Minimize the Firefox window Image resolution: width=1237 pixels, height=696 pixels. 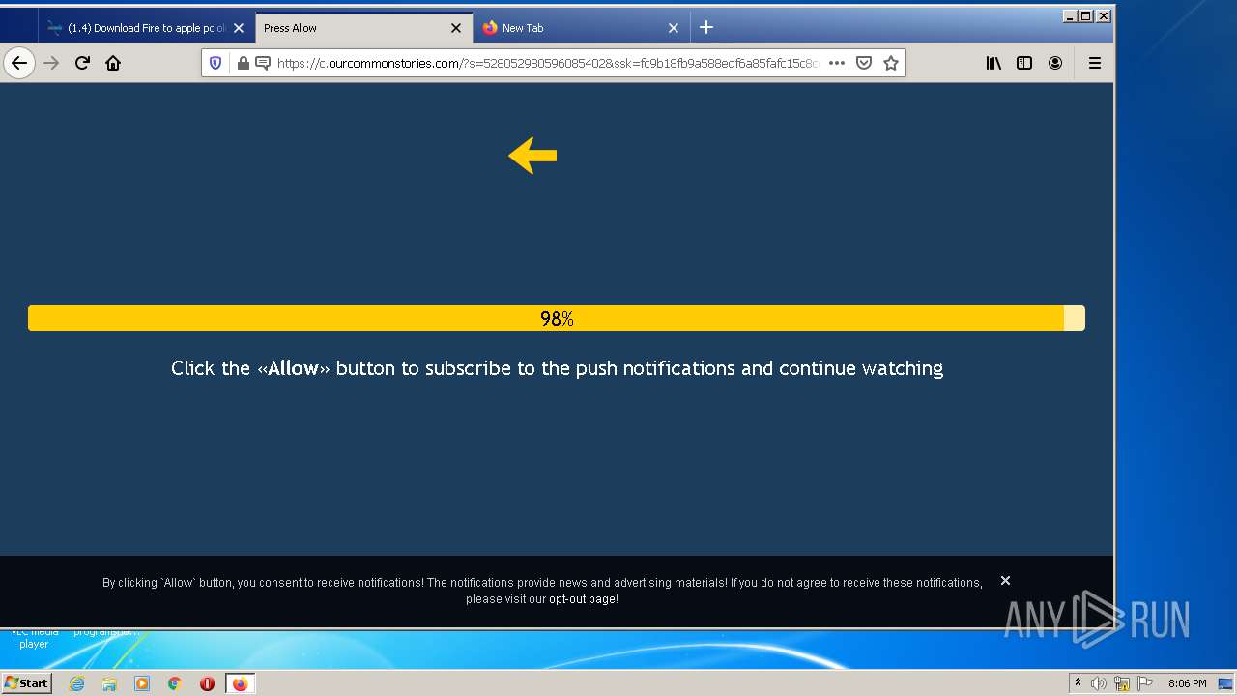tap(1070, 15)
